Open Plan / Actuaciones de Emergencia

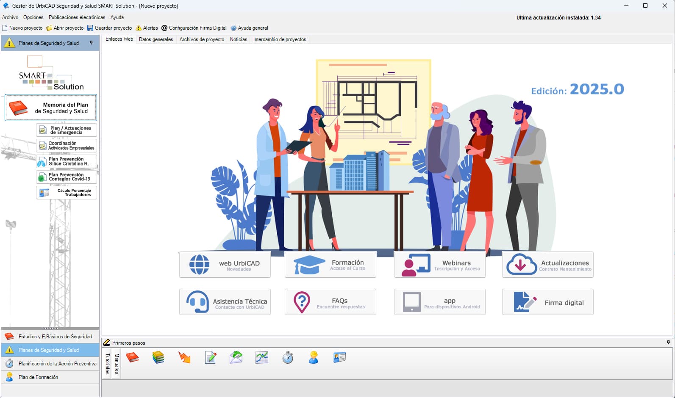[x=67, y=130]
